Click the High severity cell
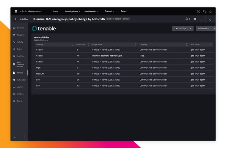This screenshot has width=226, height=148. click(38, 68)
